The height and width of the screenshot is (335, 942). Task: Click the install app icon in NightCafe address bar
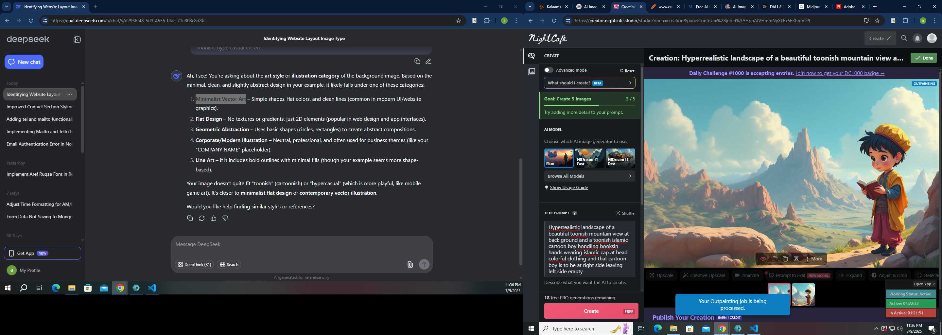coord(866,21)
